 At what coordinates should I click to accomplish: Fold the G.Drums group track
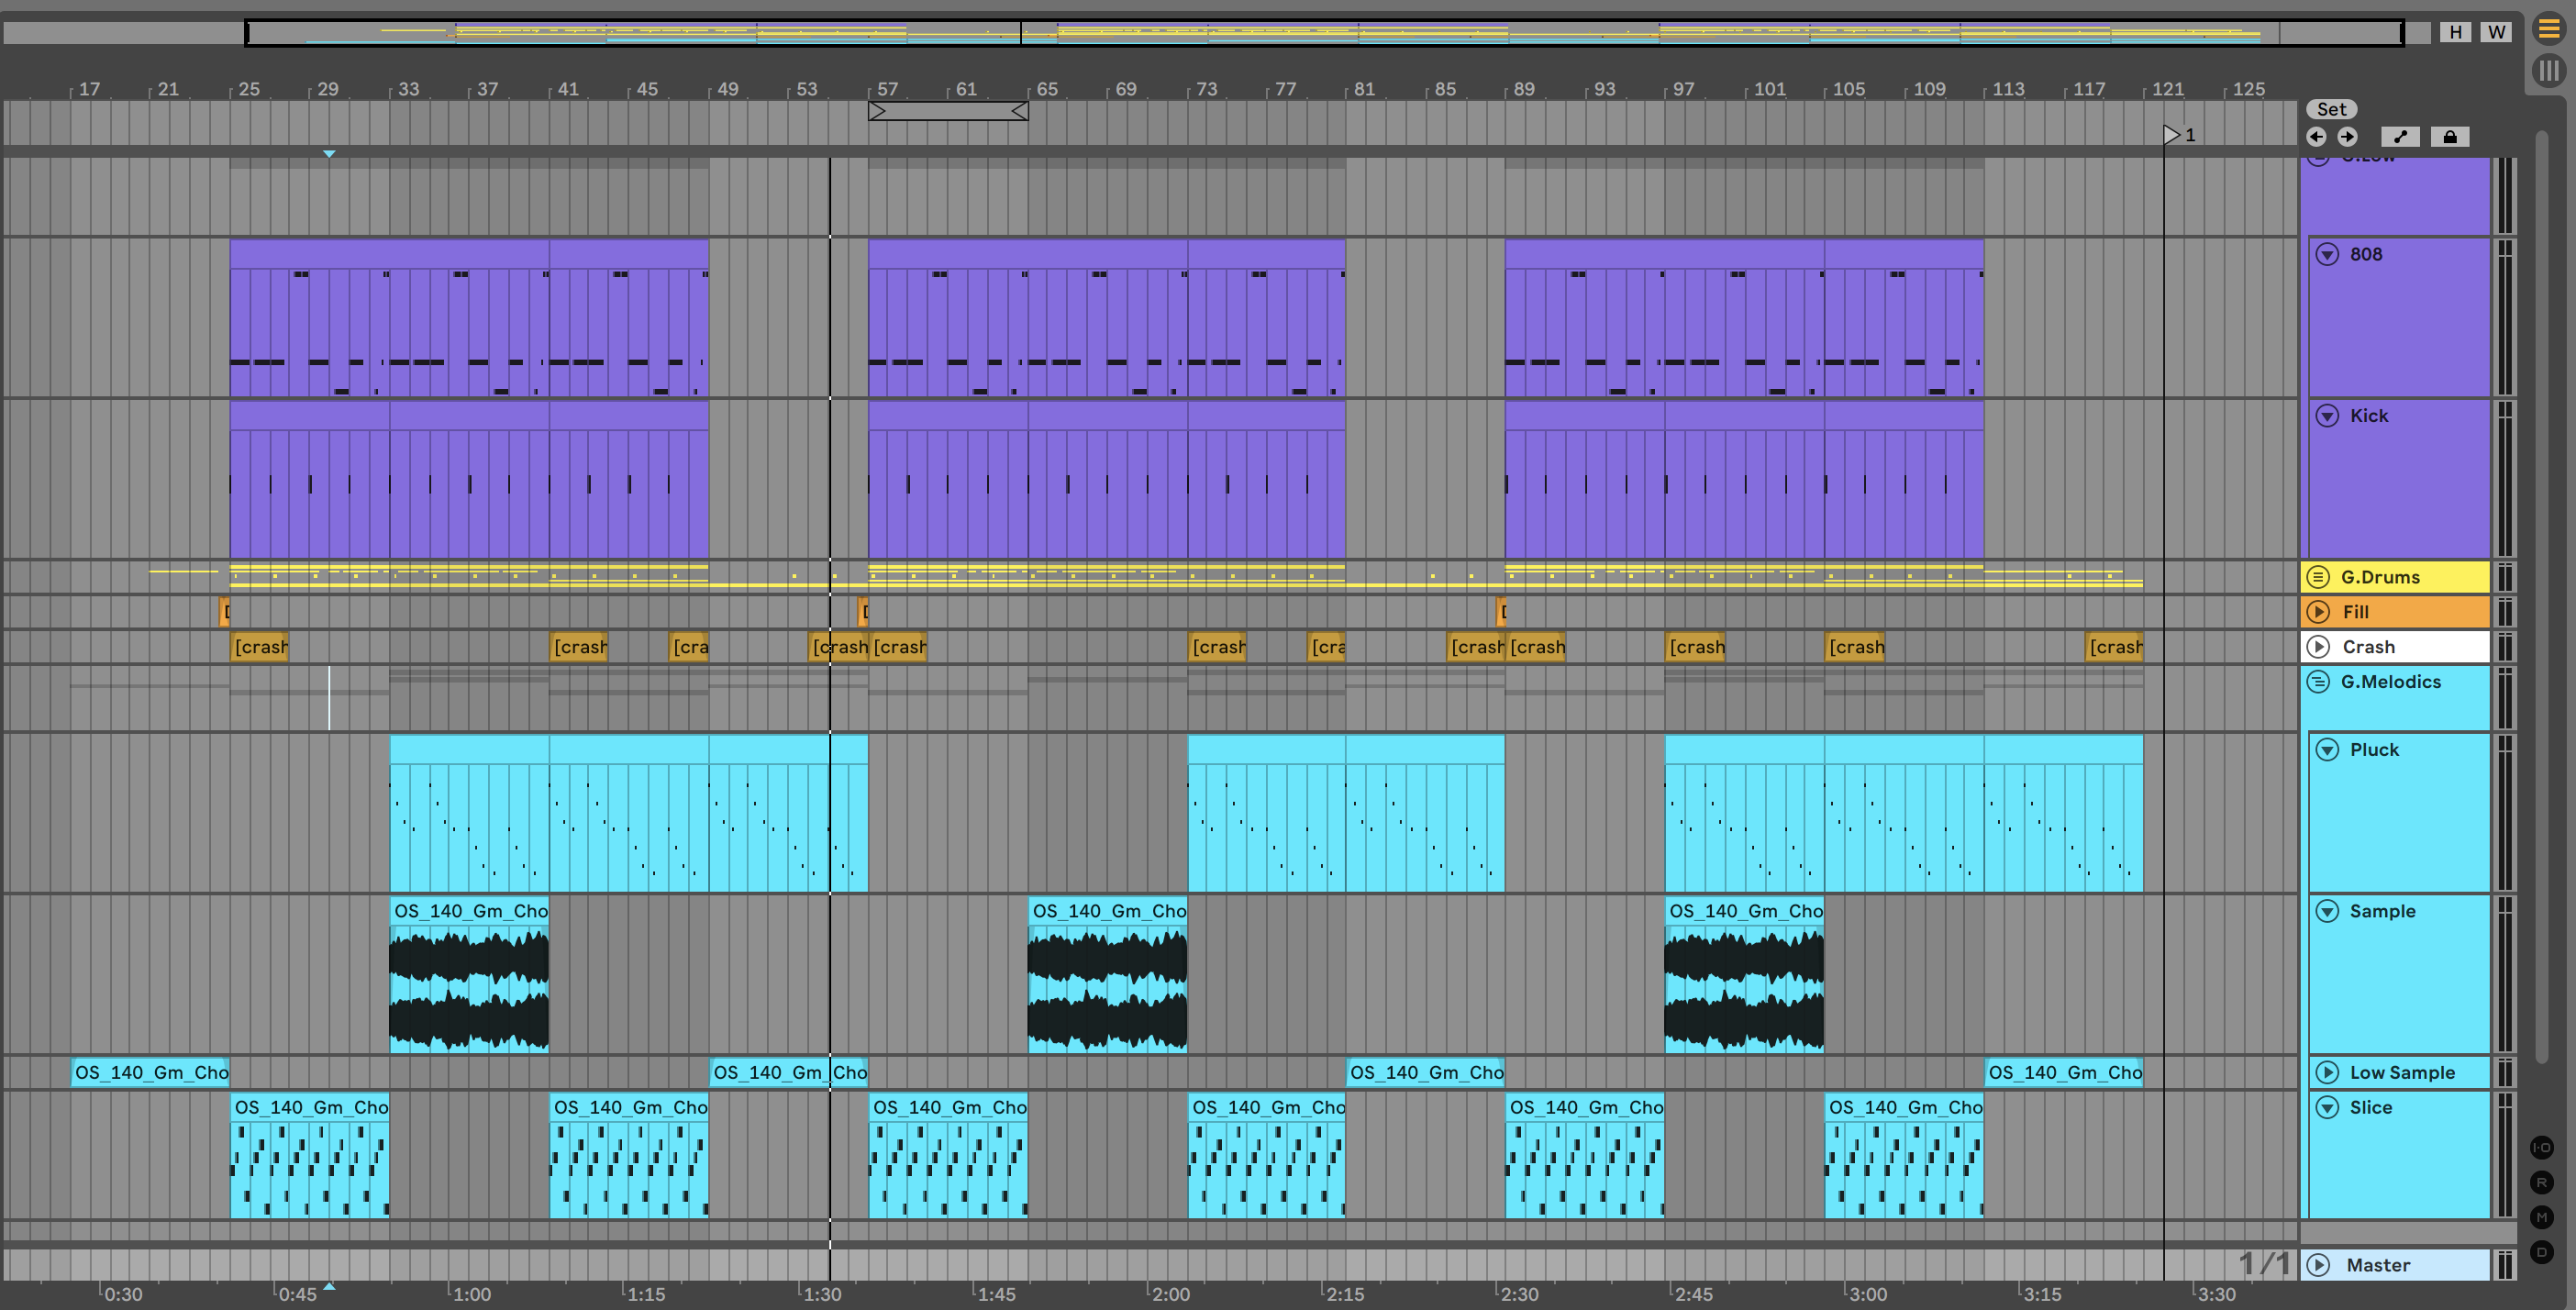point(2318,577)
